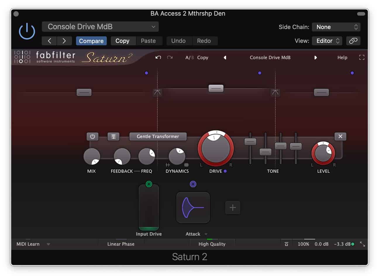Click the purple modulation dot beside DRIVE

(225, 171)
